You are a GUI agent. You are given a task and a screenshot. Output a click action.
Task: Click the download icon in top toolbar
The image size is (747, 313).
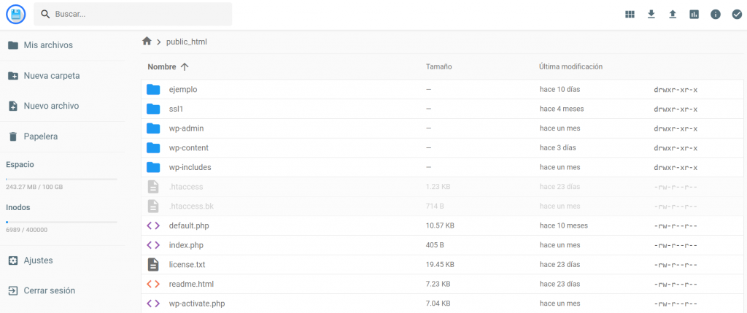click(651, 14)
